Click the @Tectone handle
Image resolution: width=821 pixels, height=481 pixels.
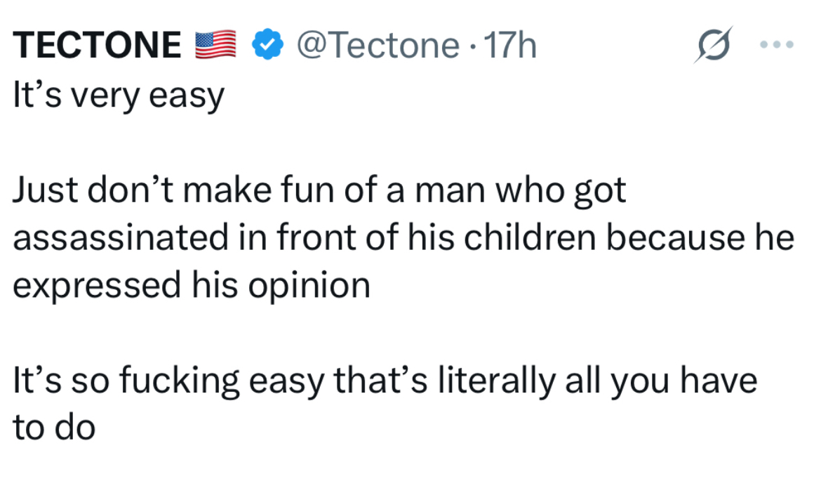(377, 46)
